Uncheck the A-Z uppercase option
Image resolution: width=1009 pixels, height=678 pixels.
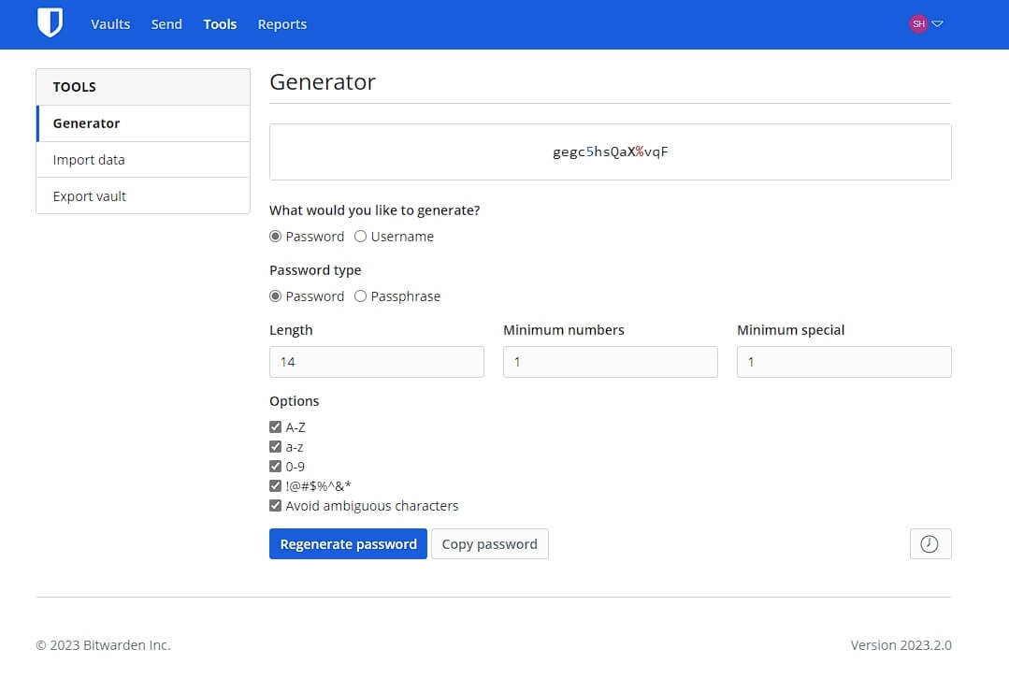point(276,426)
